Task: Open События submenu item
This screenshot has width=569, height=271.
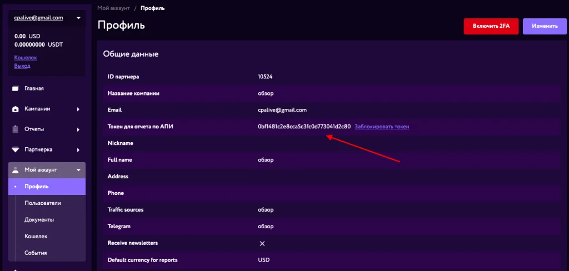Action: click(x=36, y=253)
